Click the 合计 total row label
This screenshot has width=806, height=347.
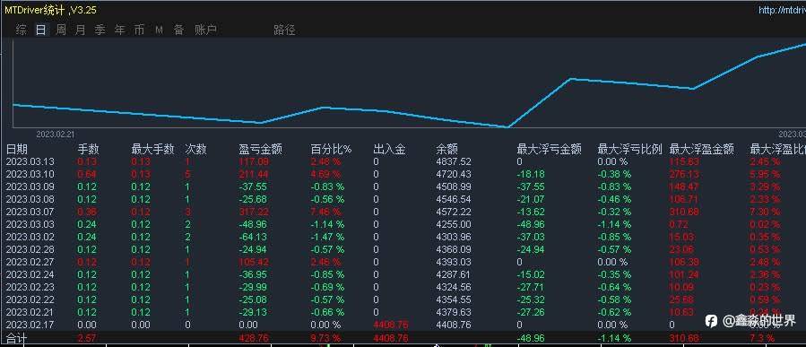pyautogui.click(x=16, y=338)
